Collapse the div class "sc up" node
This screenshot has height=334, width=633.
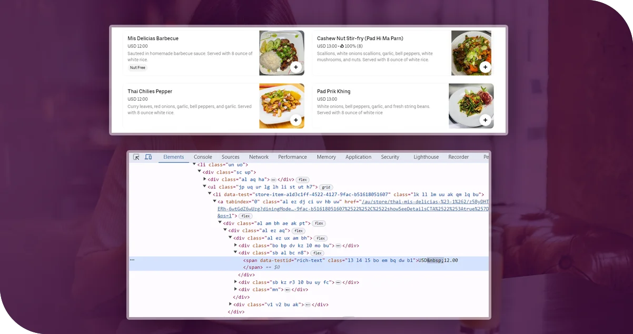pyautogui.click(x=200, y=172)
